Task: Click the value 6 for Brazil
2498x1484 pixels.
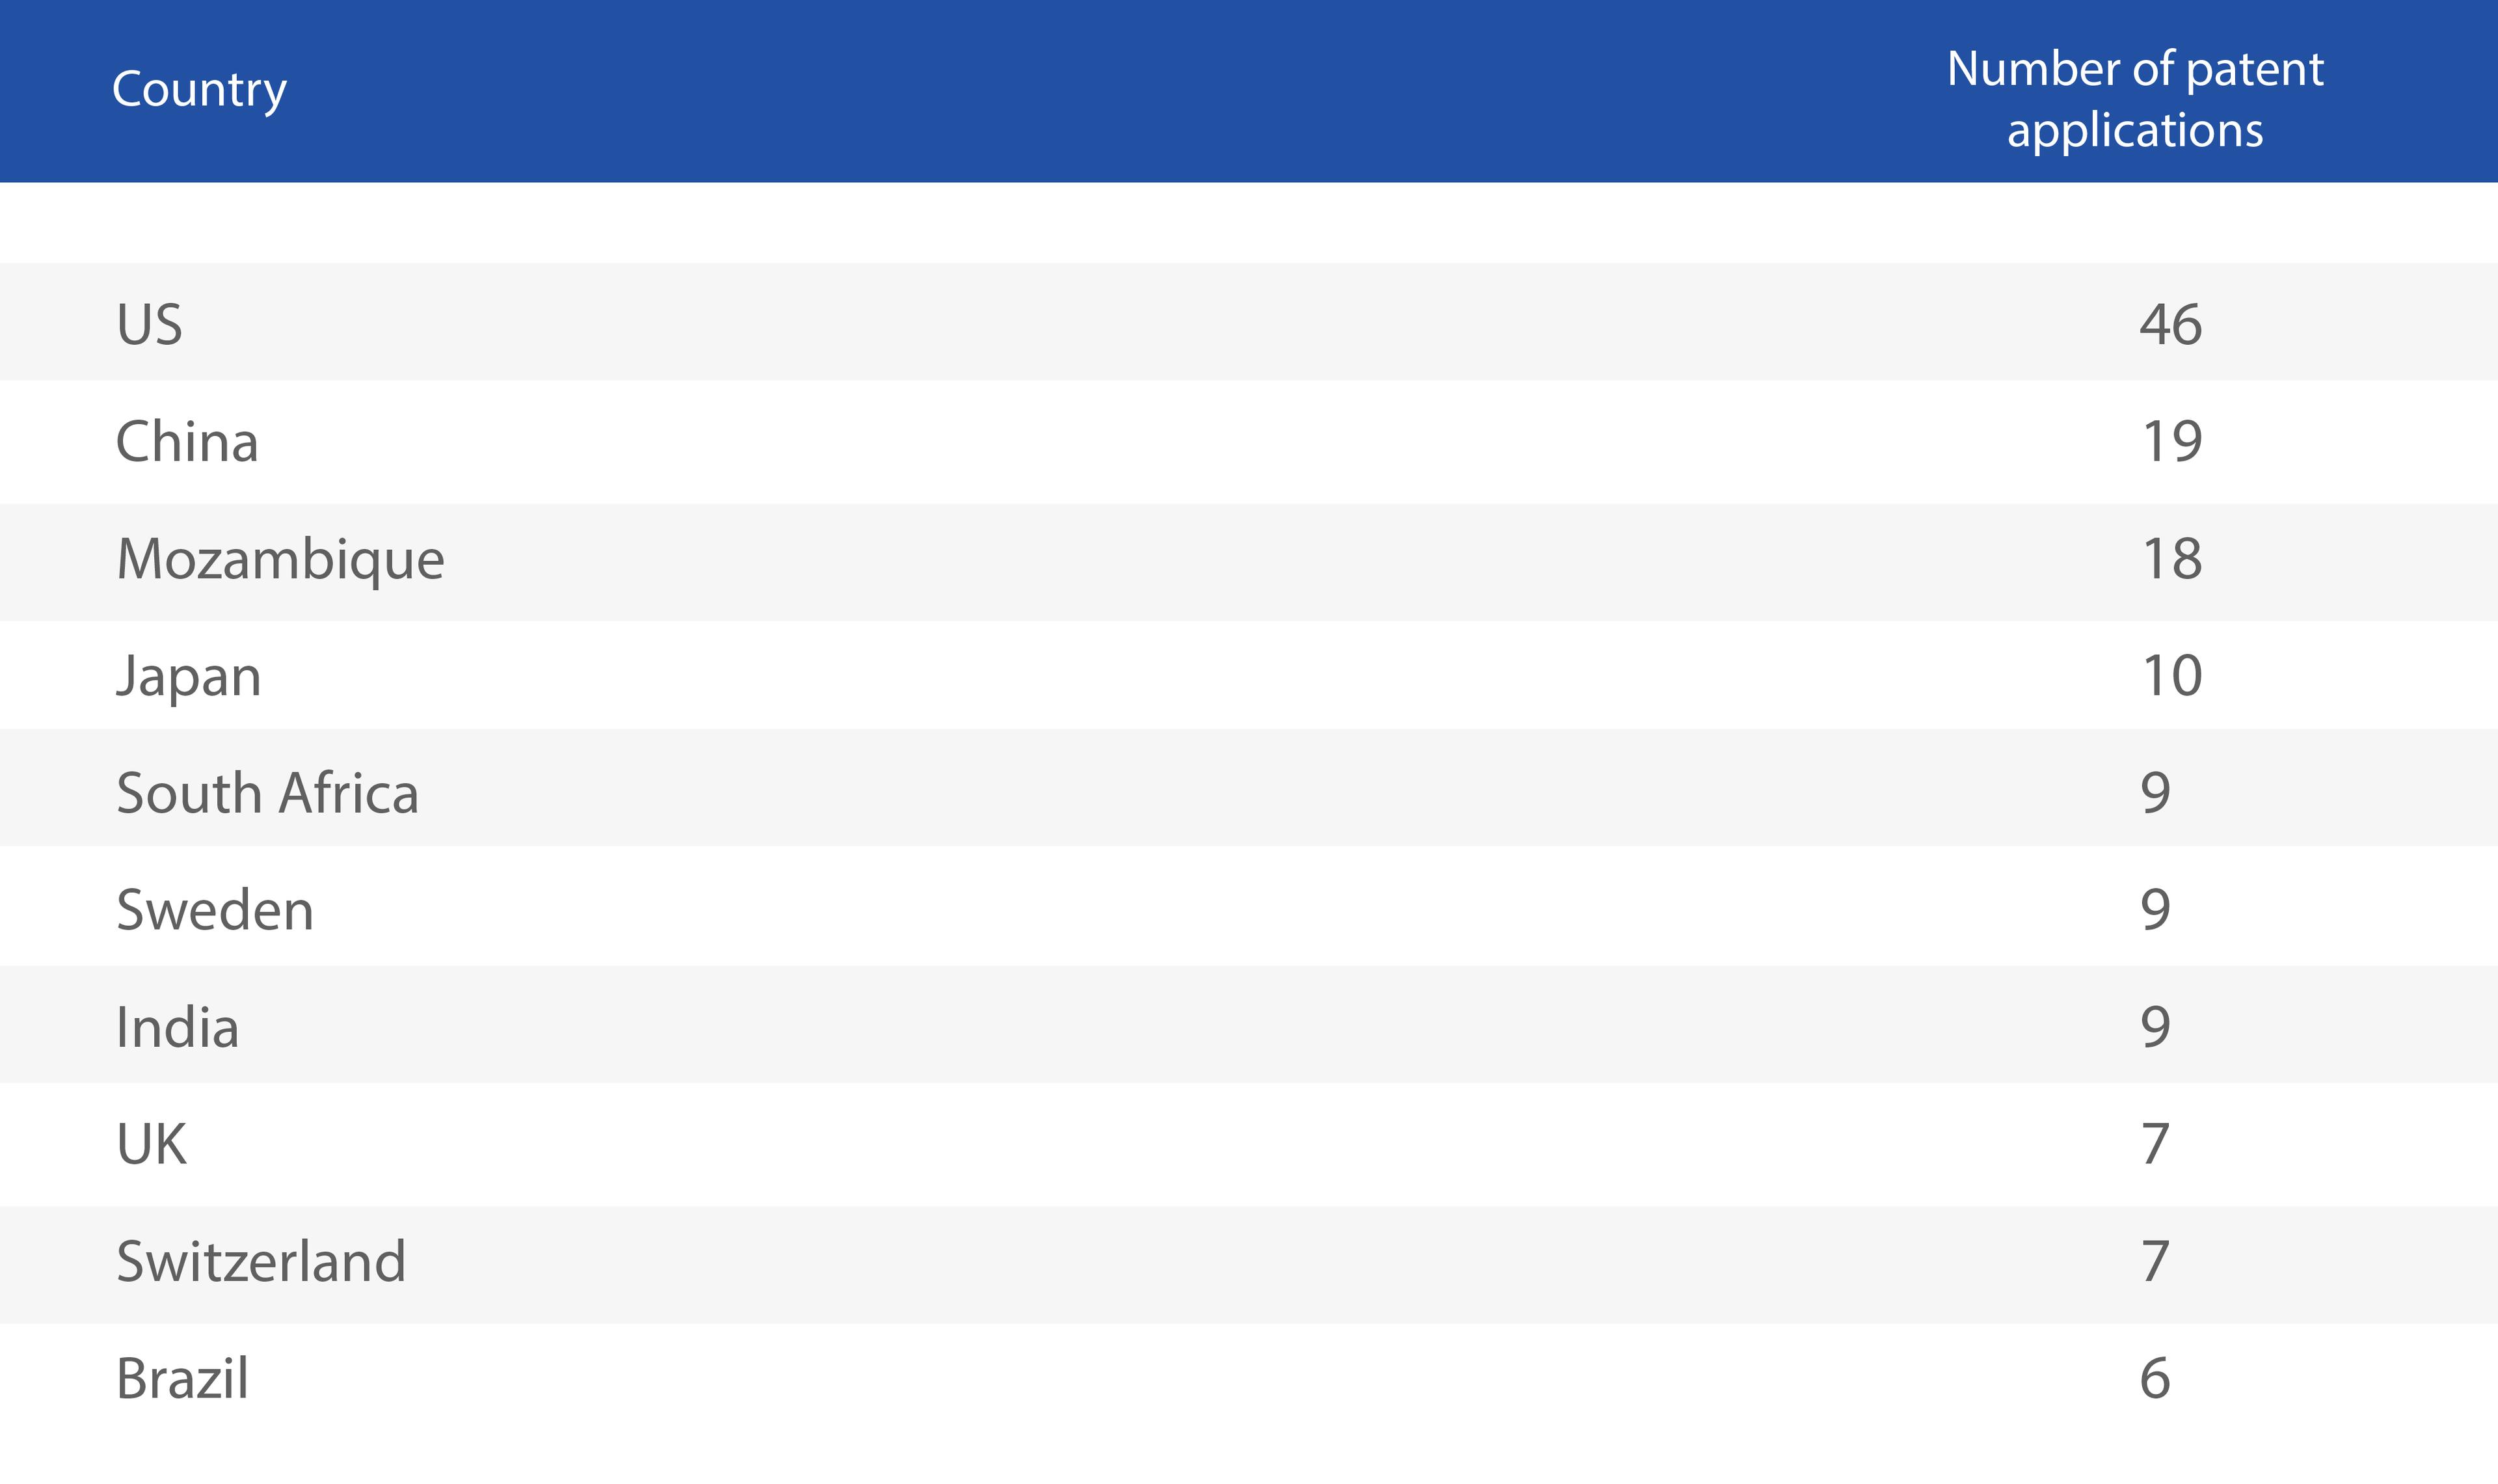Action: pyautogui.click(x=2155, y=1378)
